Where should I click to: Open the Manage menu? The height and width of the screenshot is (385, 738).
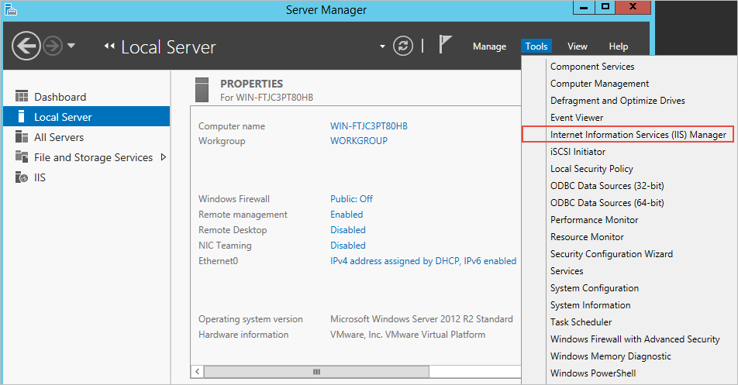[x=489, y=46]
